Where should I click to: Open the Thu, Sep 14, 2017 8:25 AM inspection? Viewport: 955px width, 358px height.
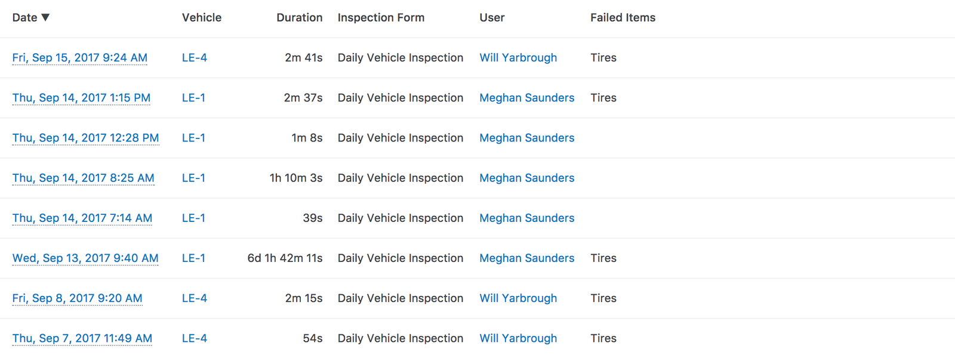tap(83, 178)
